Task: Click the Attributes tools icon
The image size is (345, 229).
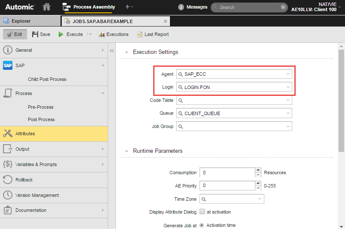Action: tap(8, 134)
